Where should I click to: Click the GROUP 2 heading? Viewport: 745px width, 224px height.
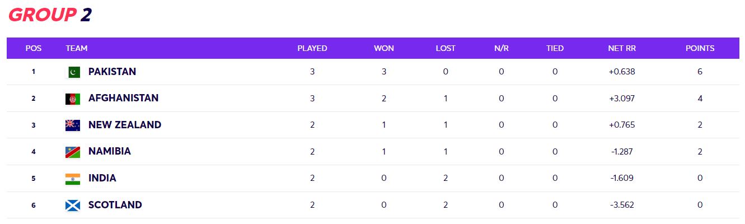[50, 15]
